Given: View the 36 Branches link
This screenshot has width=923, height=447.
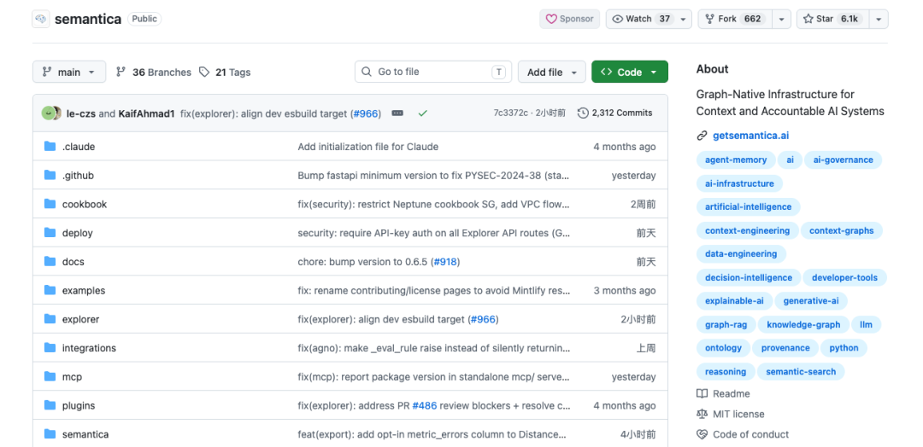Looking at the screenshot, I should pyautogui.click(x=154, y=73).
